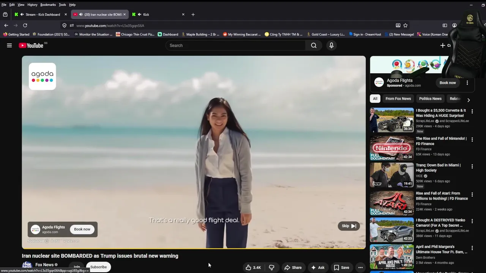Open the Sign in - DreamHost bookmark
486x273 pixels.
pyautogui.click(x=364, y=34)
